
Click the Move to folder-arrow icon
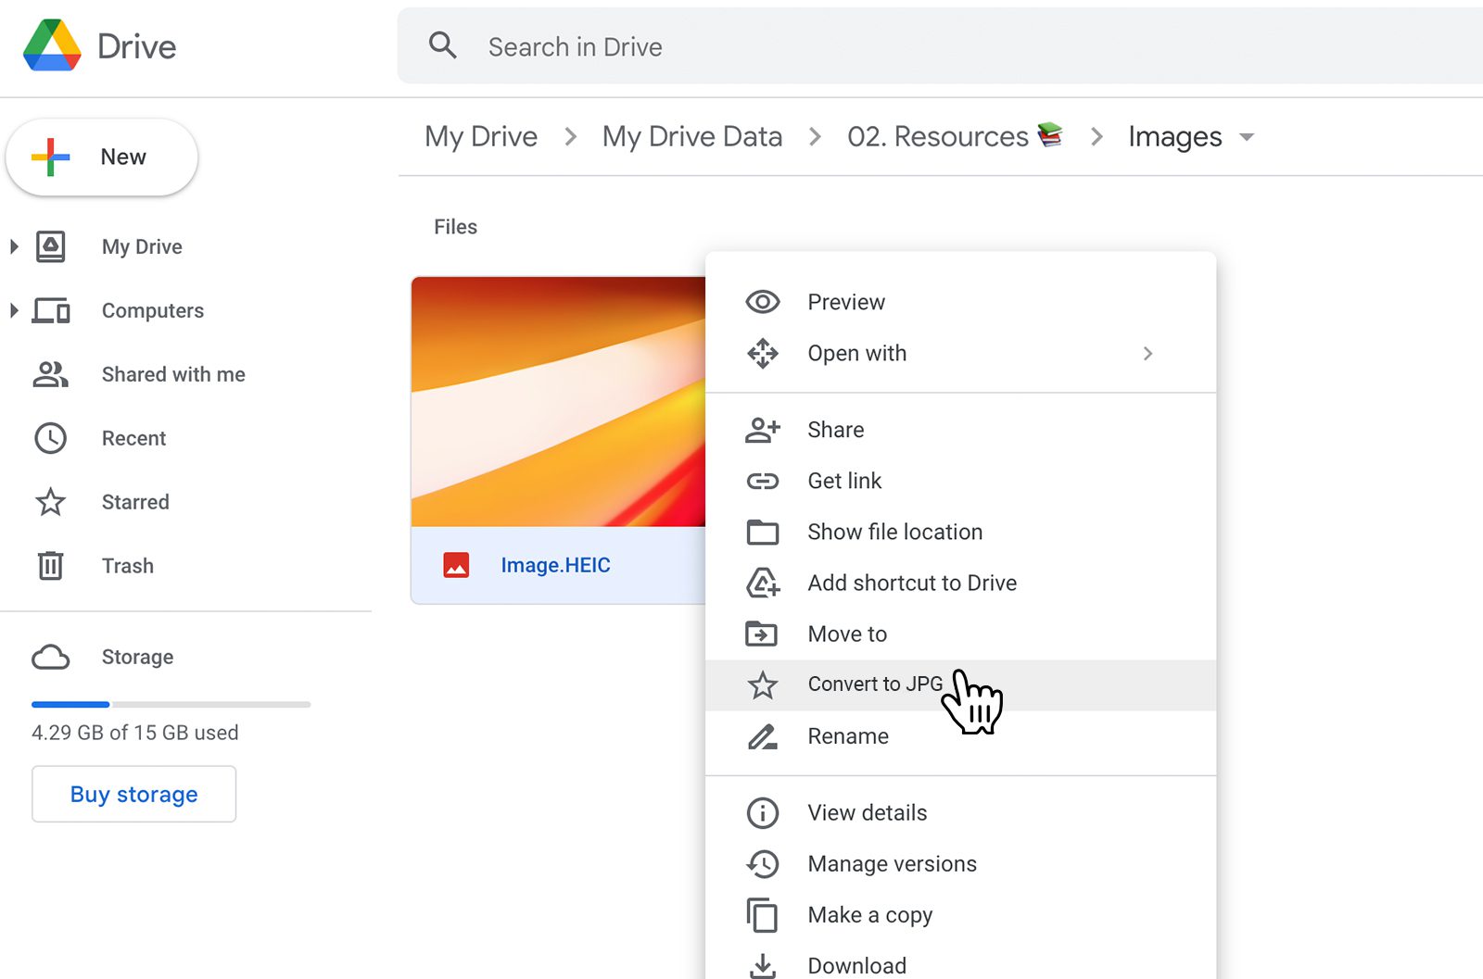click(x=762, y=634)
